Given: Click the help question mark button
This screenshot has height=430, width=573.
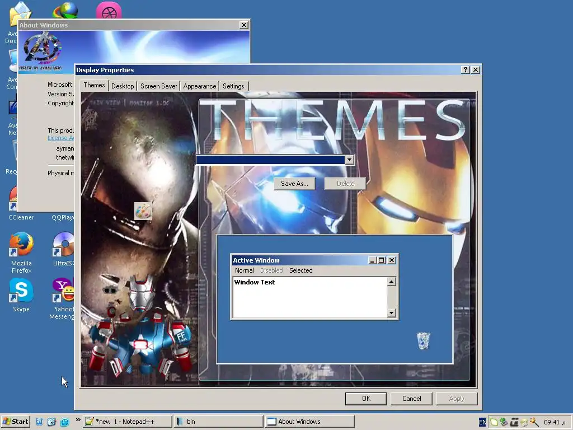Looking at the screenshot, I should (465, 70).
